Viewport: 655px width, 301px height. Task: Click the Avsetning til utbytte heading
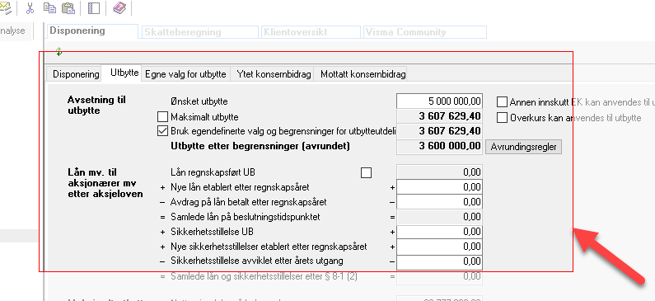(96, 106)
